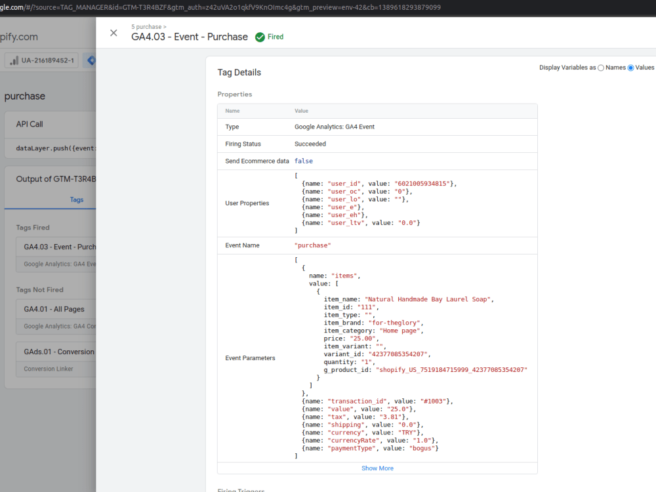
Task: Click the dataLayer.push code line
Action: [56, 148]
